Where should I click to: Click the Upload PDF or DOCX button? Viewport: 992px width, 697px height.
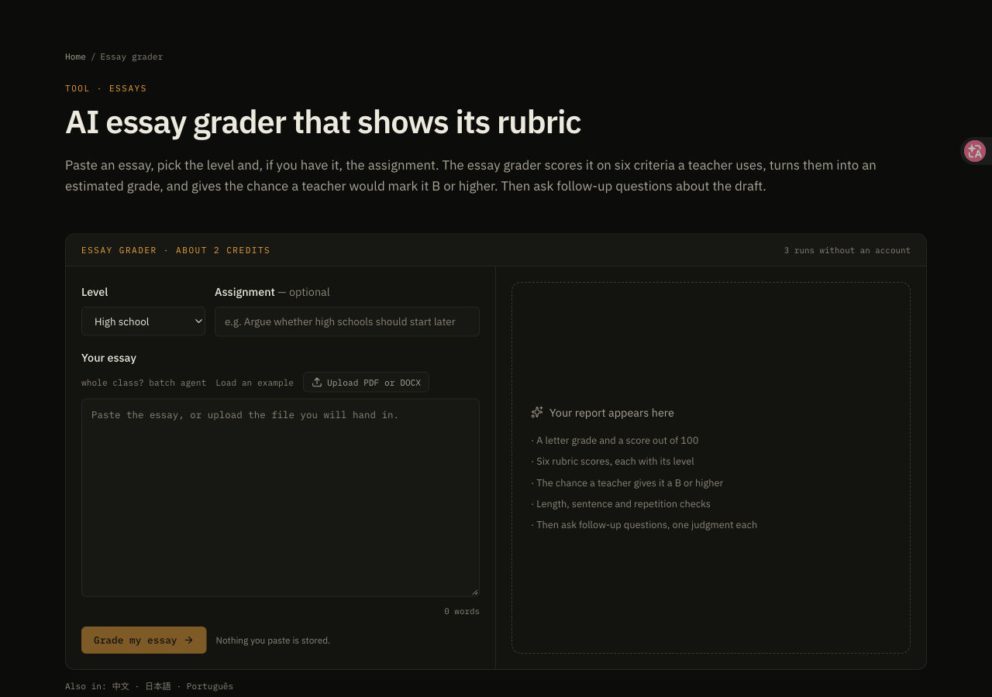pyautogui.click(x=366, y=383)
